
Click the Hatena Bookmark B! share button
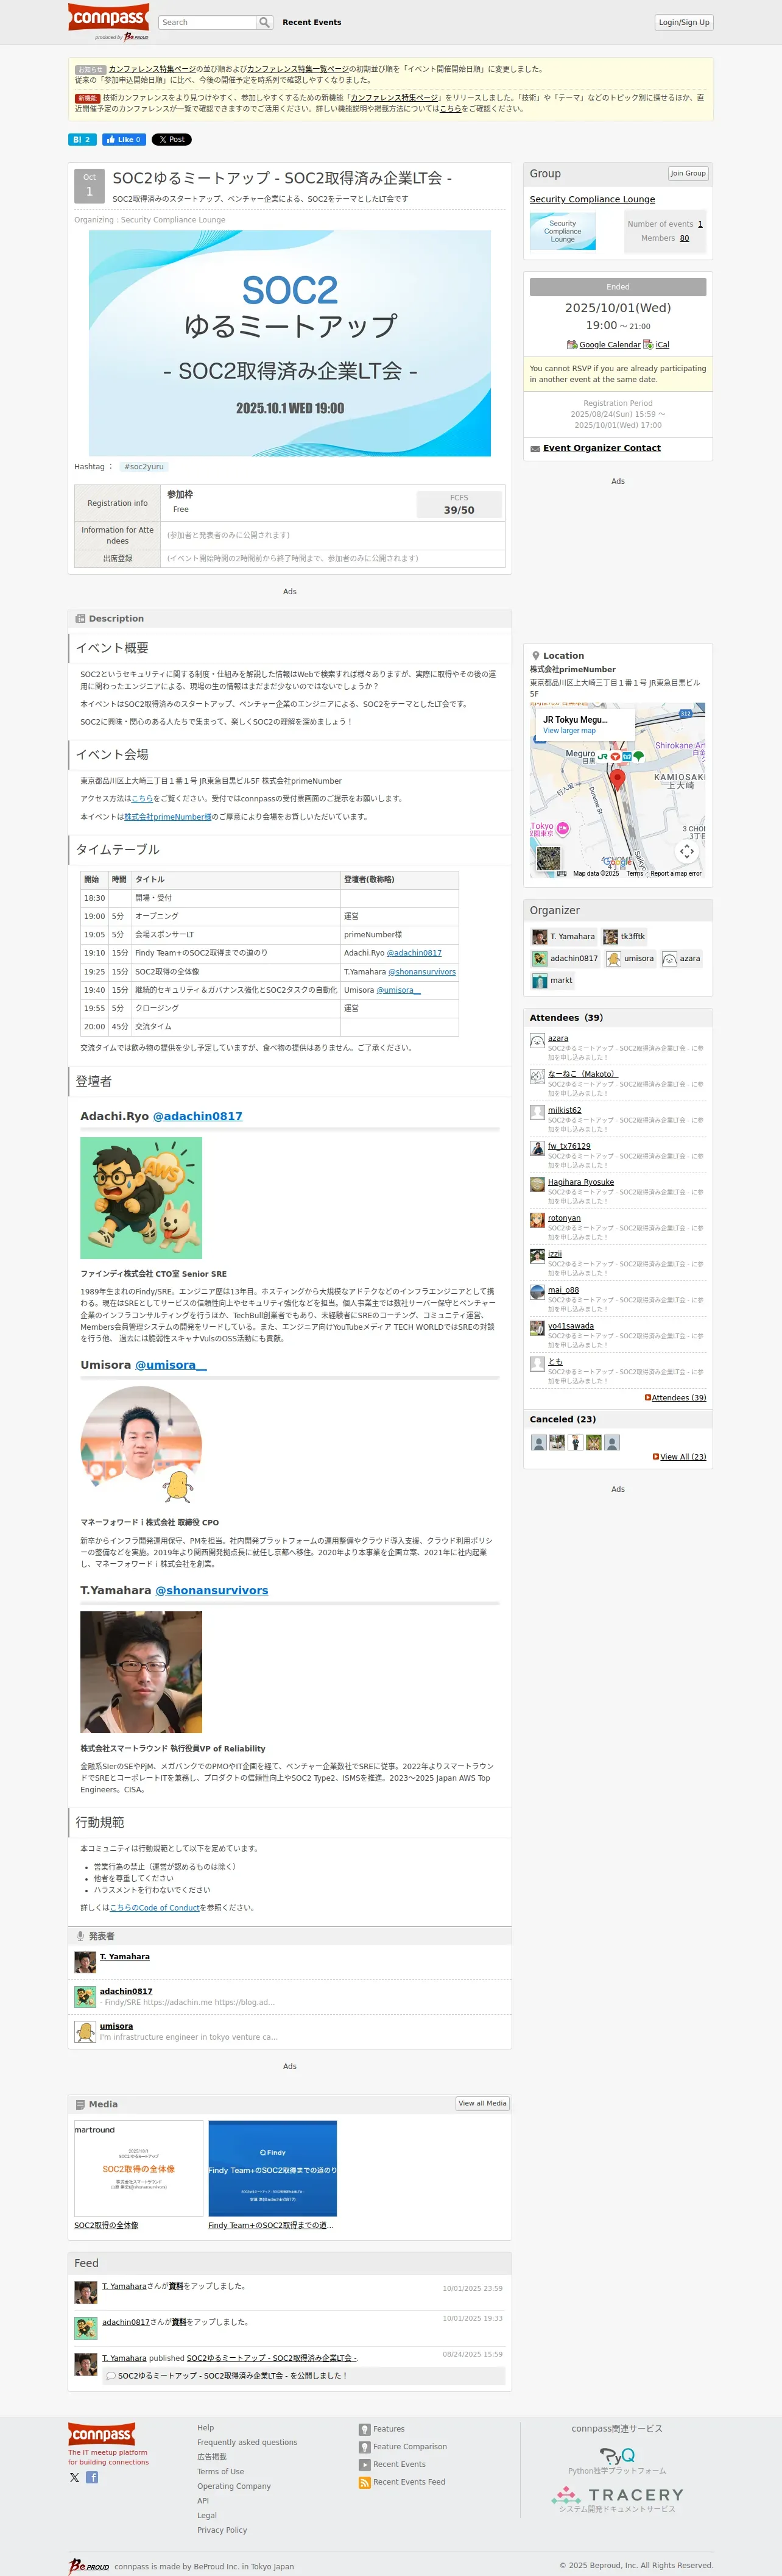pyautogui.click(x=82, y=140)
